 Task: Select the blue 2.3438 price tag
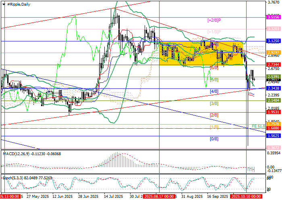tap(274, 88)
